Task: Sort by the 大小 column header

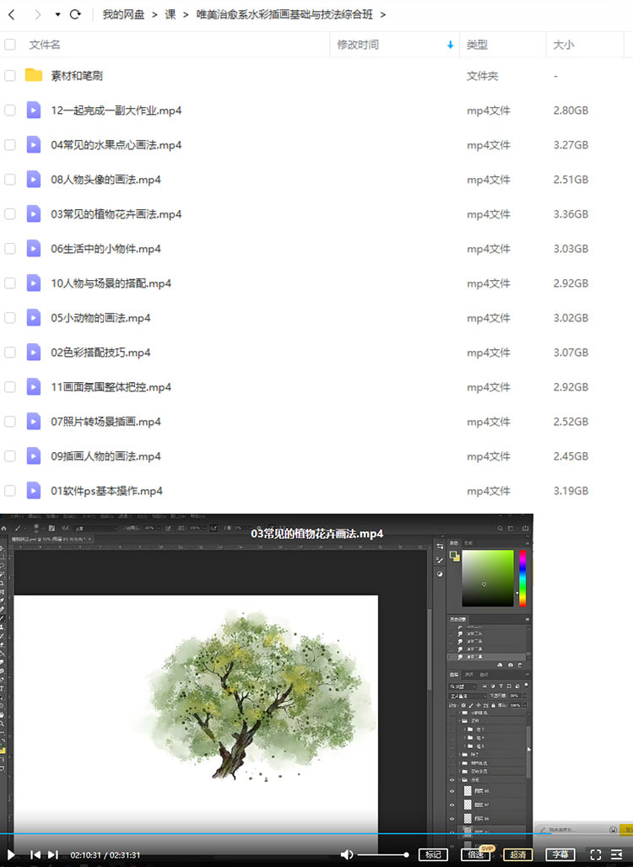Action: [563, 45]
